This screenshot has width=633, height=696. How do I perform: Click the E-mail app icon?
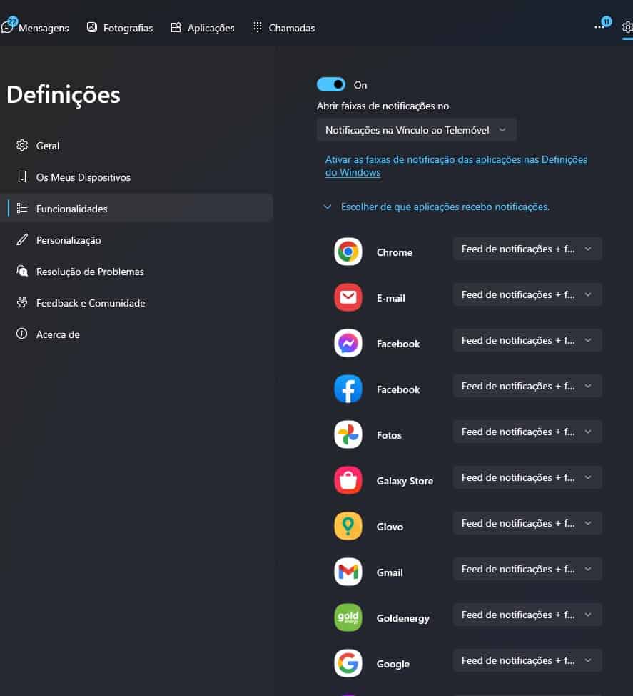pyautogui.click(x=348, y=297)
